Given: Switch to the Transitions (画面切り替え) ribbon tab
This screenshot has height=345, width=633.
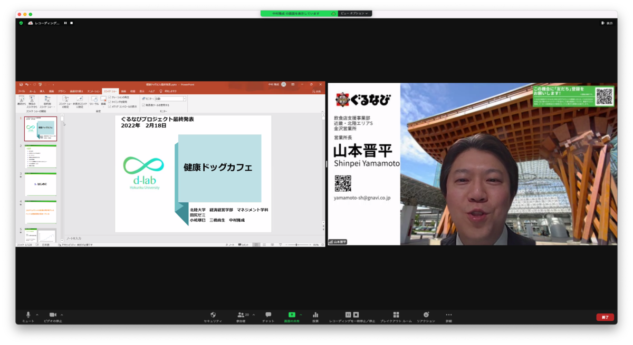Looking at the screenshot, I should [77, 91].
